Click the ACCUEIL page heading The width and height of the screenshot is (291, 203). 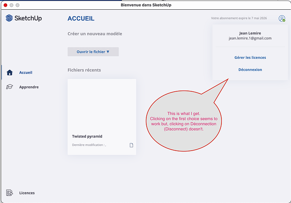[81, 19]
